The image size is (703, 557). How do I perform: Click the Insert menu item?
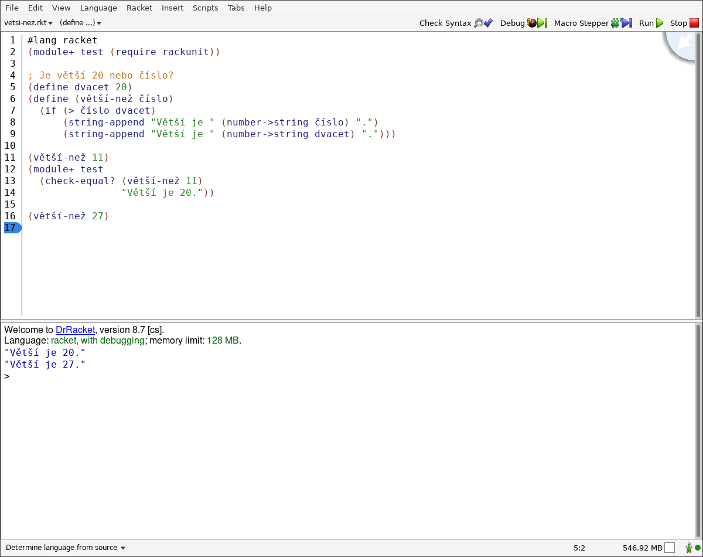click(x=172, y=8)
